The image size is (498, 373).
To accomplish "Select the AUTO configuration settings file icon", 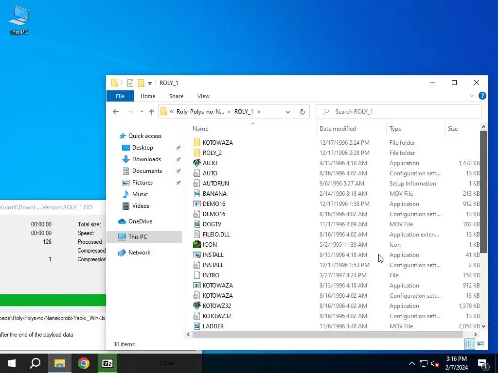I will (x=197, y=173).
